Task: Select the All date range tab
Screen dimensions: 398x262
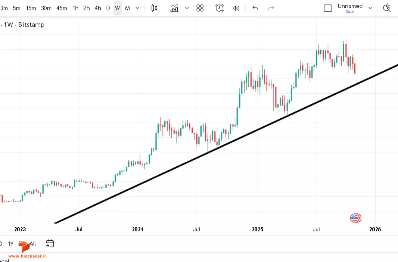Action: pos(33,244)
